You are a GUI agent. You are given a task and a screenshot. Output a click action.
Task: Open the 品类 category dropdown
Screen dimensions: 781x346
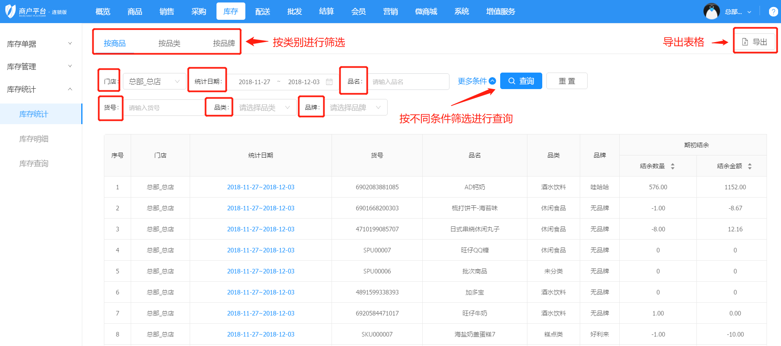tap(264, 108)
